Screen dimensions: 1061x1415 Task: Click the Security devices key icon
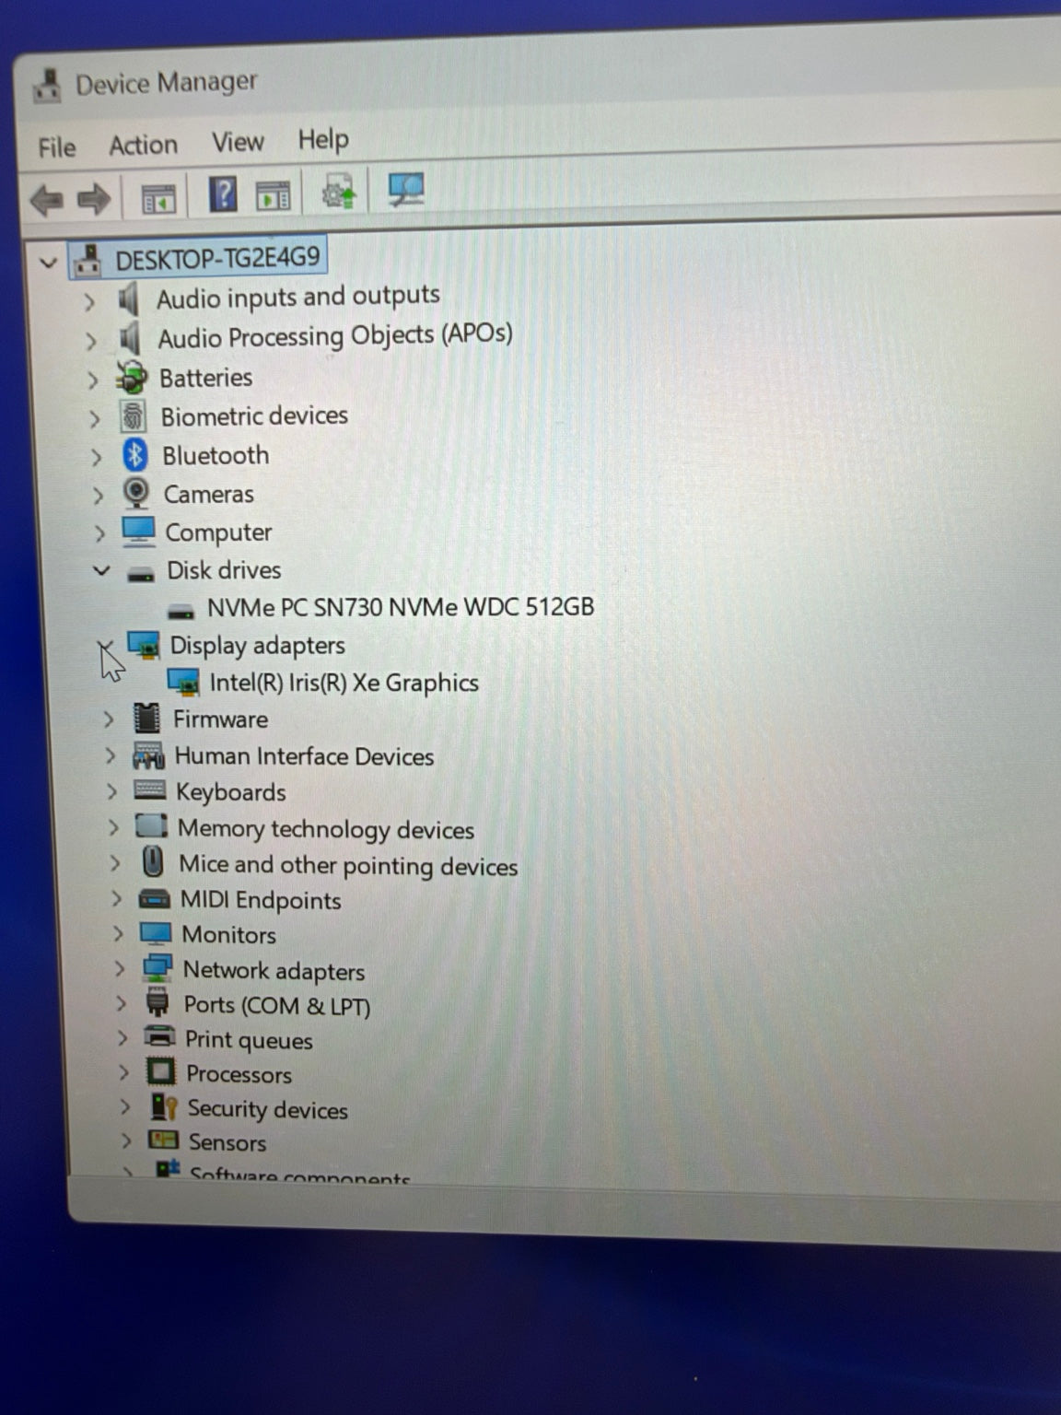(x=164, y=1106)
